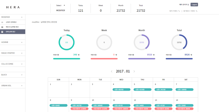Click the 신청-1627명 badge on day 9
Image resolution: width=219 pixels, height=112 pixels.
coord(79,105)
